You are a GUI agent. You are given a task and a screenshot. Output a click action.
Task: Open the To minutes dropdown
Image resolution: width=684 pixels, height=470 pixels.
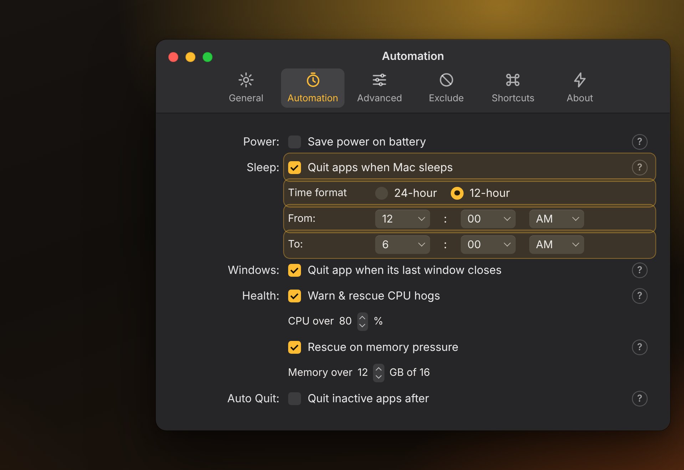(x=488, y=244)
